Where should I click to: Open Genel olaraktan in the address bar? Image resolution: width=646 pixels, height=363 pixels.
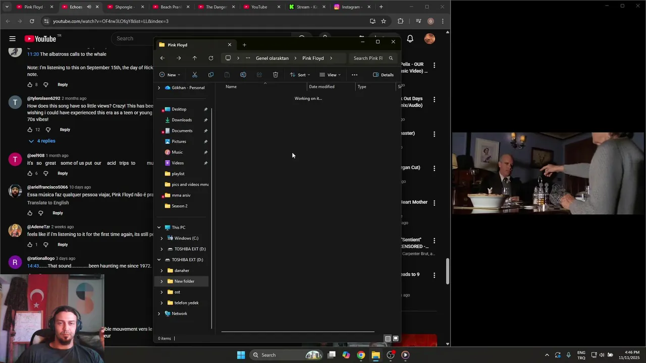coord(272,58)
